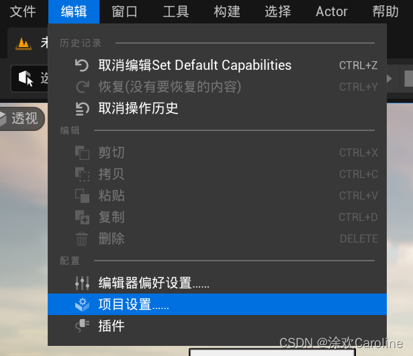Click the selection mode cursor icon

(x=26, y=79)
